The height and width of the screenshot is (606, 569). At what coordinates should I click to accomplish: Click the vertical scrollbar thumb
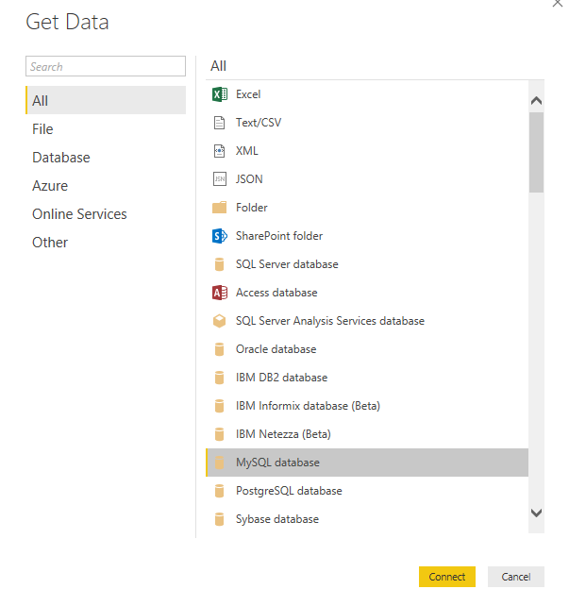(536, 152)
